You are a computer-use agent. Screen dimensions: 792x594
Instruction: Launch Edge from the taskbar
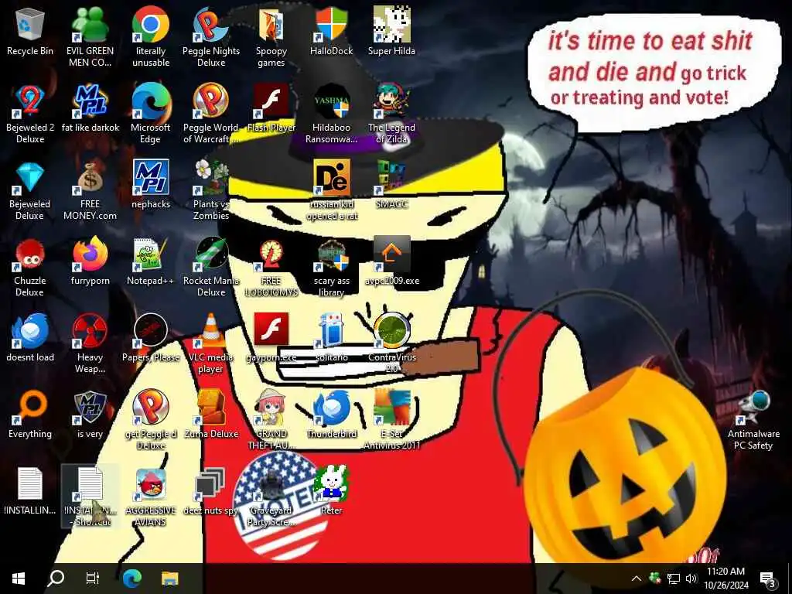coord(131,579)
